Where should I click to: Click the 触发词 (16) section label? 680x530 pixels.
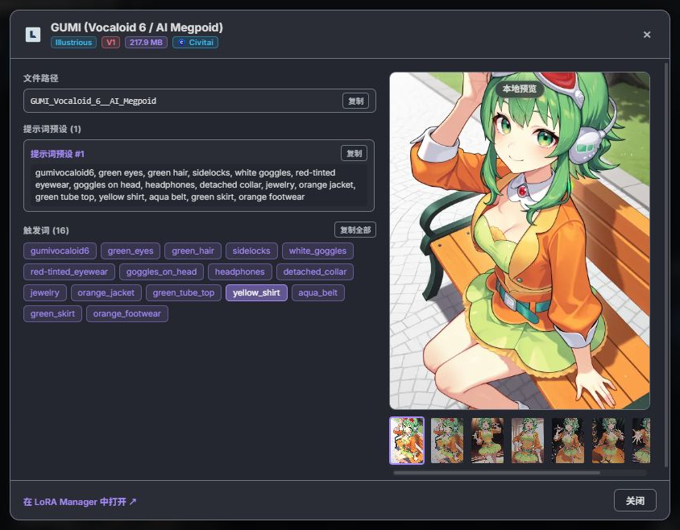pos(46,230)
